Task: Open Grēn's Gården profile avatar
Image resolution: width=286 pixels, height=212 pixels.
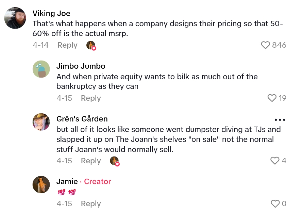Action: click(41, 122)
